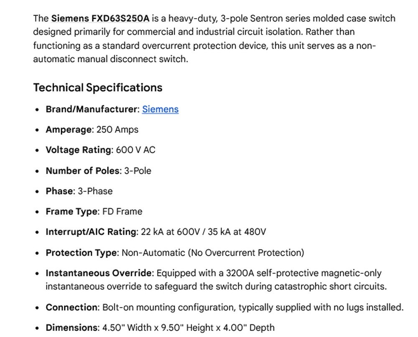Viewport: 418px width, 337px height.
Task: Click the Non-Automatic (No Overcurrent Protection) text
Action: 213,253
